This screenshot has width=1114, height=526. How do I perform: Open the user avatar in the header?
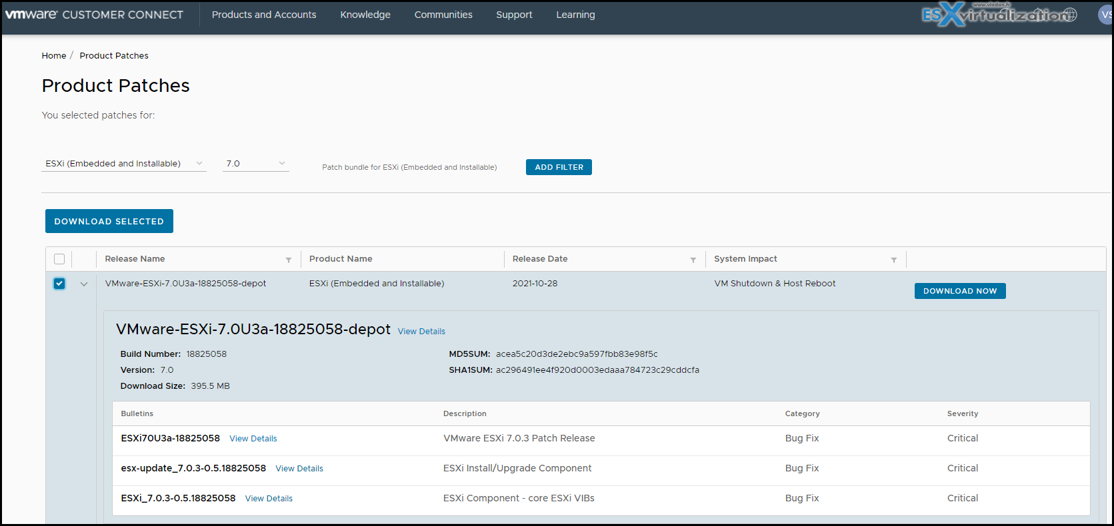tap(1105, 15)
